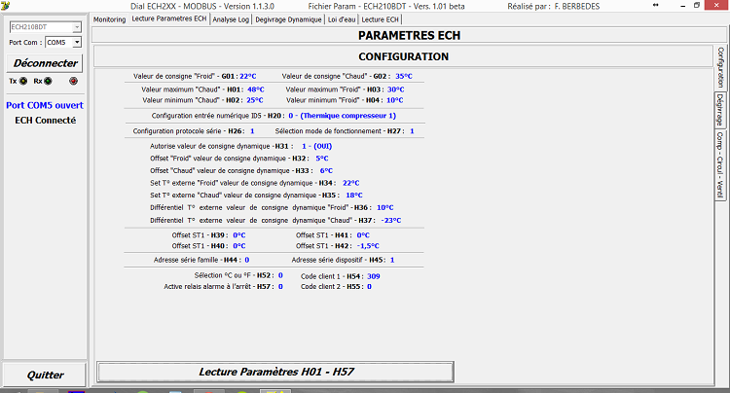Open the Loi d'eau tab
This screenshot has height=393, width=730.
coord(342,19)
